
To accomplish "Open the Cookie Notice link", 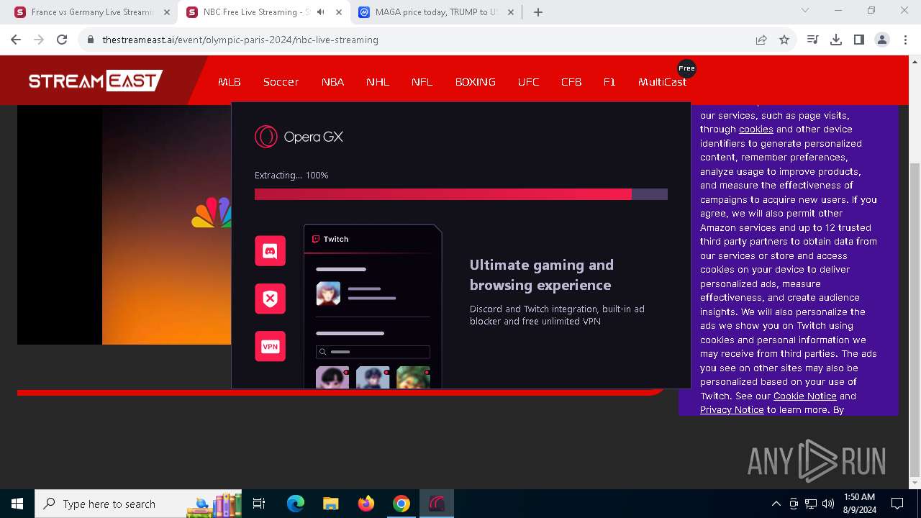I will click(x=804, y=396).
